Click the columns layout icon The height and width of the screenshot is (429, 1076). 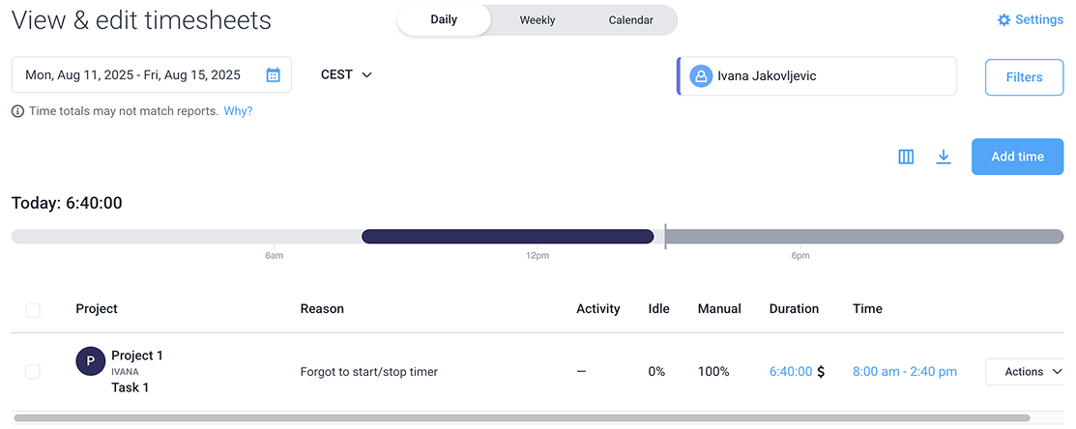906,157
